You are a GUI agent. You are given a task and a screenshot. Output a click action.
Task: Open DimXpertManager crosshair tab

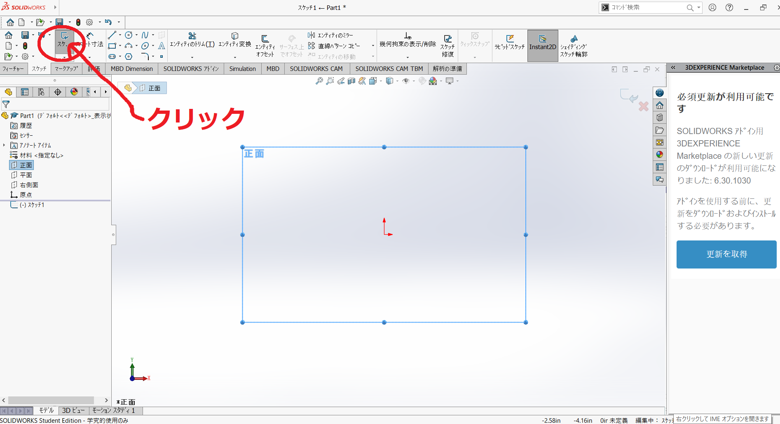tap(58, 92)
